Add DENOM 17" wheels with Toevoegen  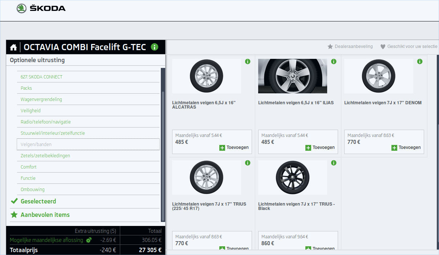[406, 147]
